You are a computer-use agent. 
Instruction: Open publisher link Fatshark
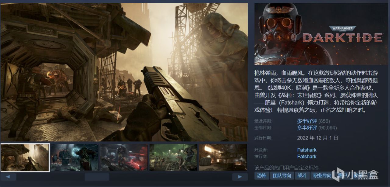point(307,157)
